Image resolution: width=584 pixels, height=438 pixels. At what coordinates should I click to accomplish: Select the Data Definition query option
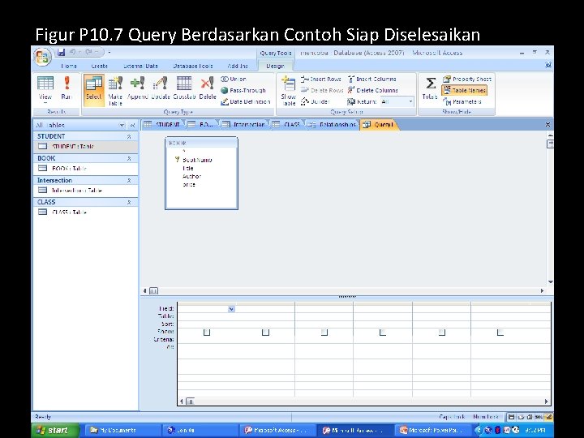point(246,101)
